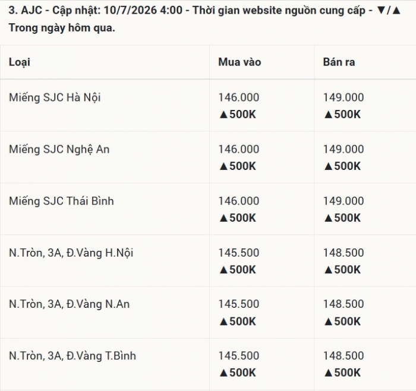Click the up-arrow in Đ.Vàng N.An sell change
Screen dimensions: 416x391
(329, 321)
